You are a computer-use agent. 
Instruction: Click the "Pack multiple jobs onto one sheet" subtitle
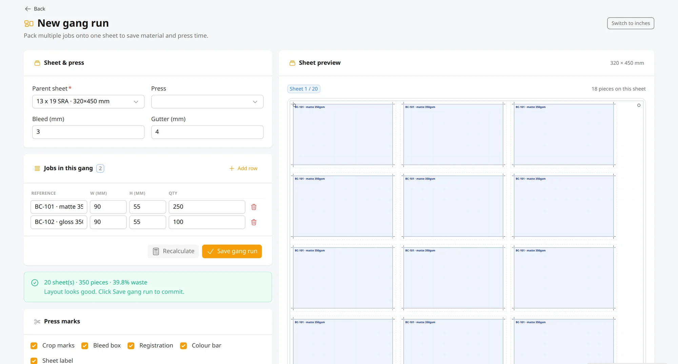click(x=116, y=36)
